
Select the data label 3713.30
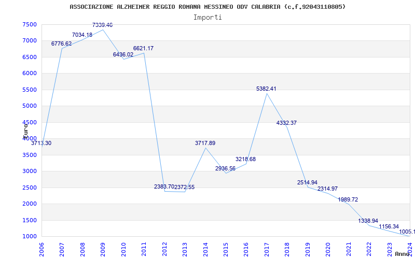pos(41,143)
